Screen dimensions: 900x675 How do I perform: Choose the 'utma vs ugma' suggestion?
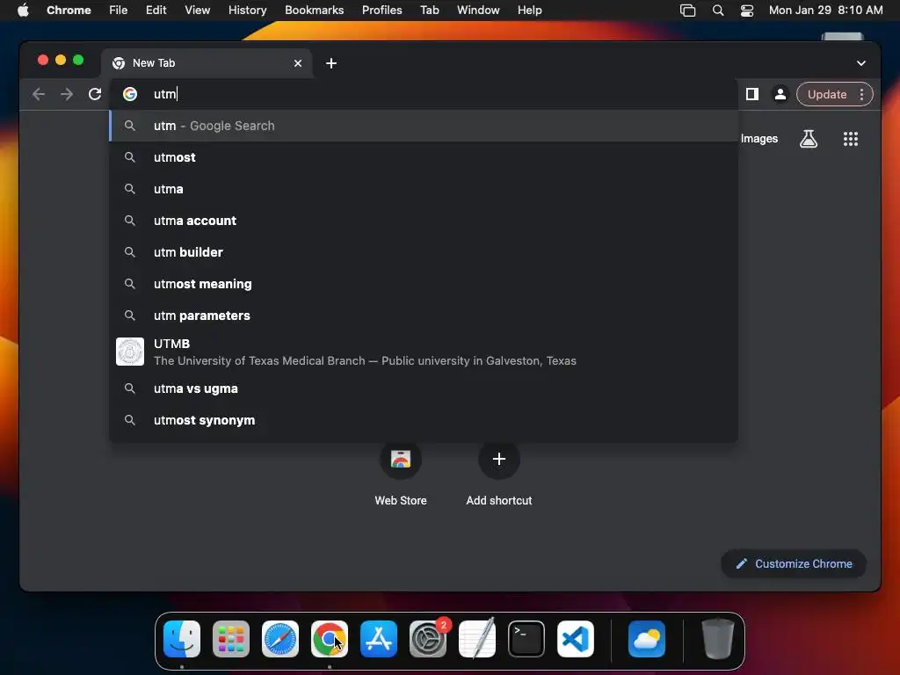(424, 388)
